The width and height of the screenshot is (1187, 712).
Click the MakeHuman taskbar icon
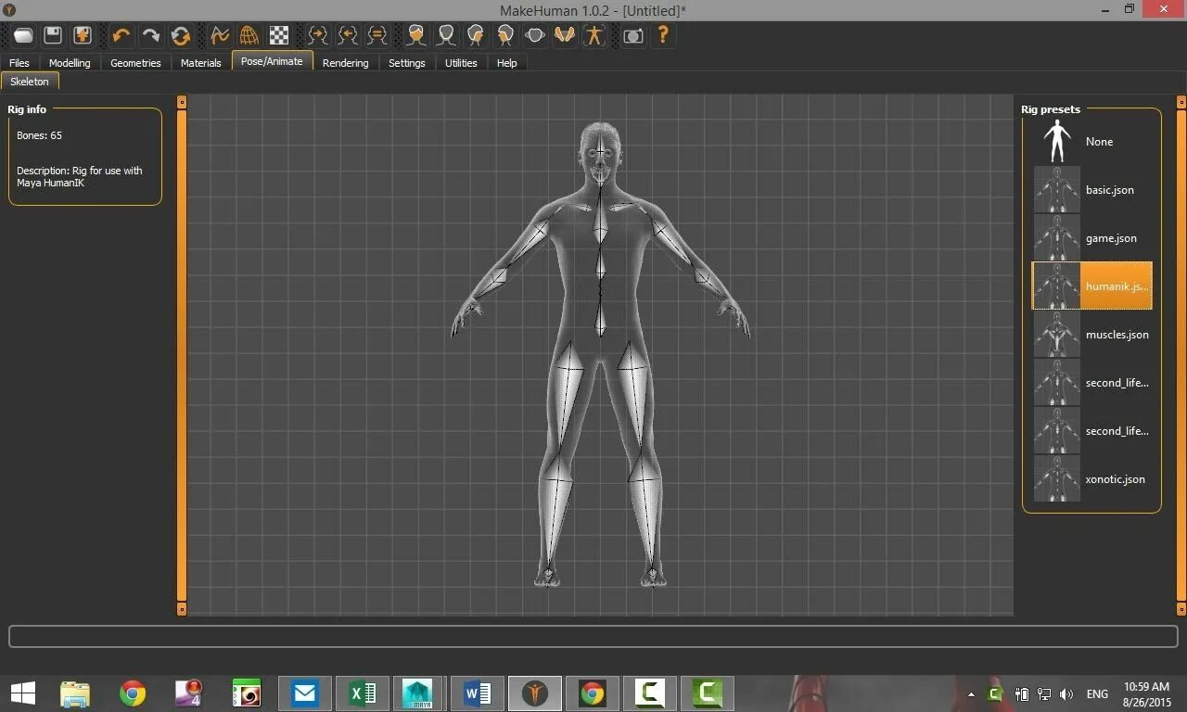click(x=534, y=693)
